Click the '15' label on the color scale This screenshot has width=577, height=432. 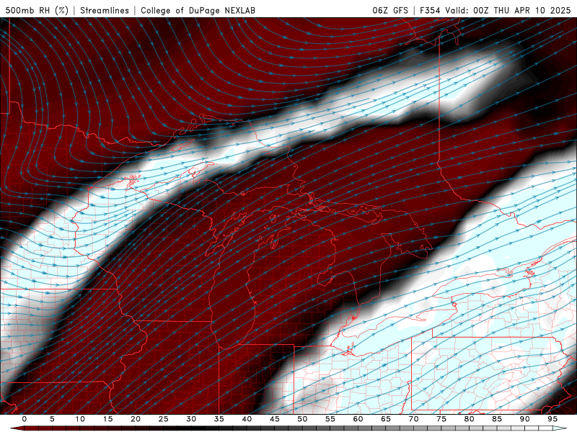tap(107, 419)
